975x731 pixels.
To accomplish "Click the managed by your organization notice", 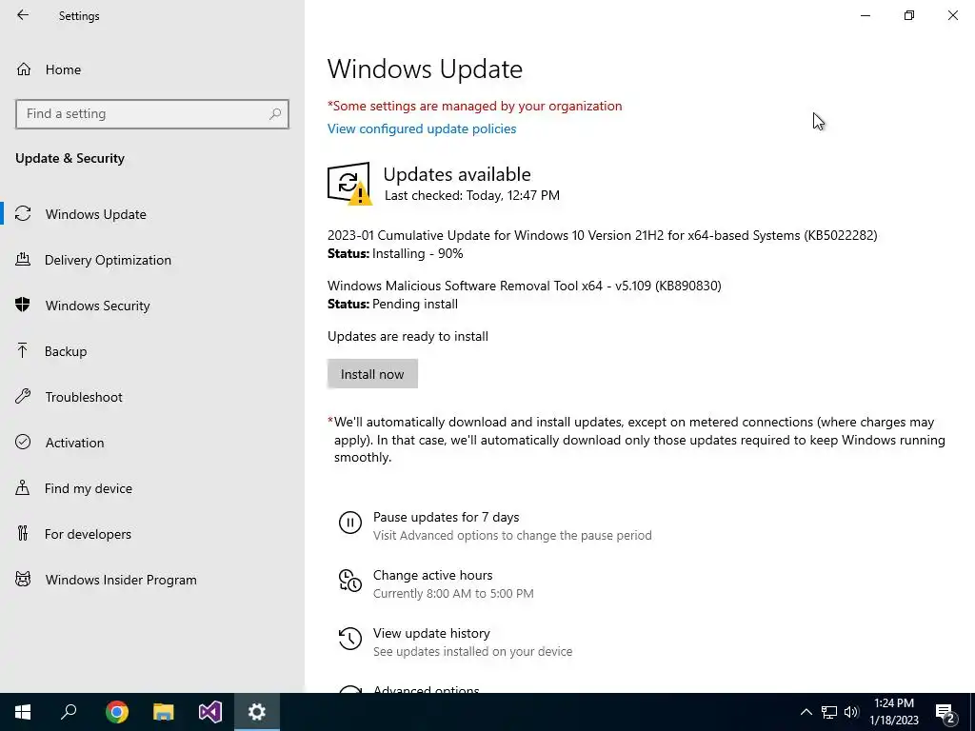I will (474, 106).
